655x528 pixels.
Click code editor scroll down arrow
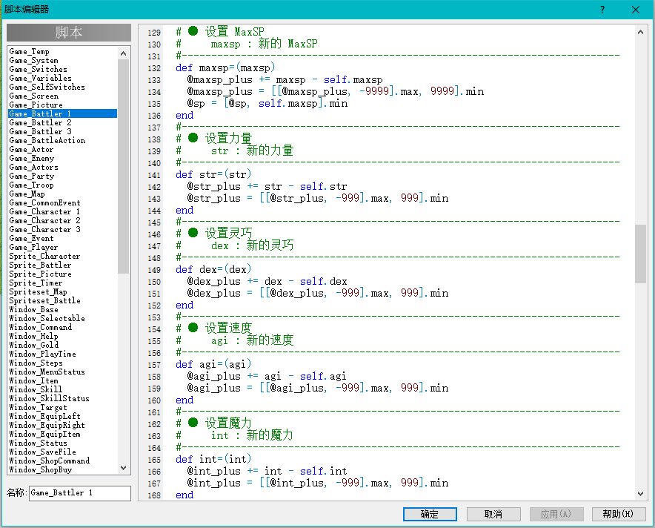pyautogui.click(x=640, y=494)
